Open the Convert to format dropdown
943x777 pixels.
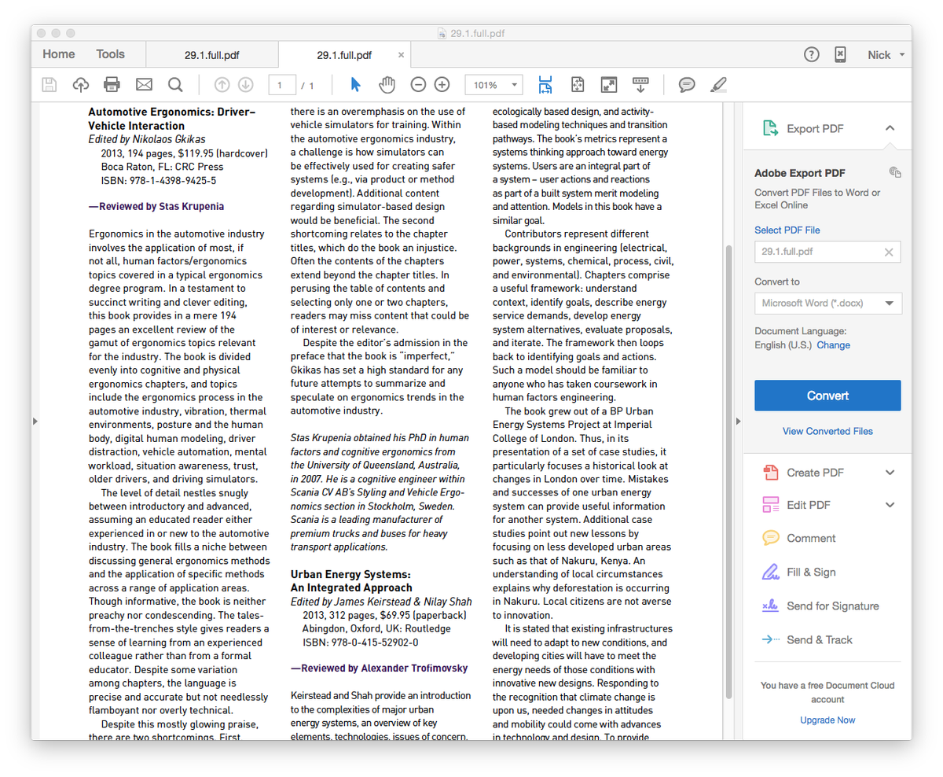pyautogui.click(x=828, y=304)
